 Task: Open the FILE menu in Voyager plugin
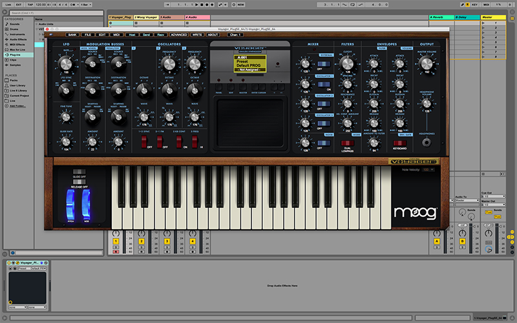click(88, 35)
